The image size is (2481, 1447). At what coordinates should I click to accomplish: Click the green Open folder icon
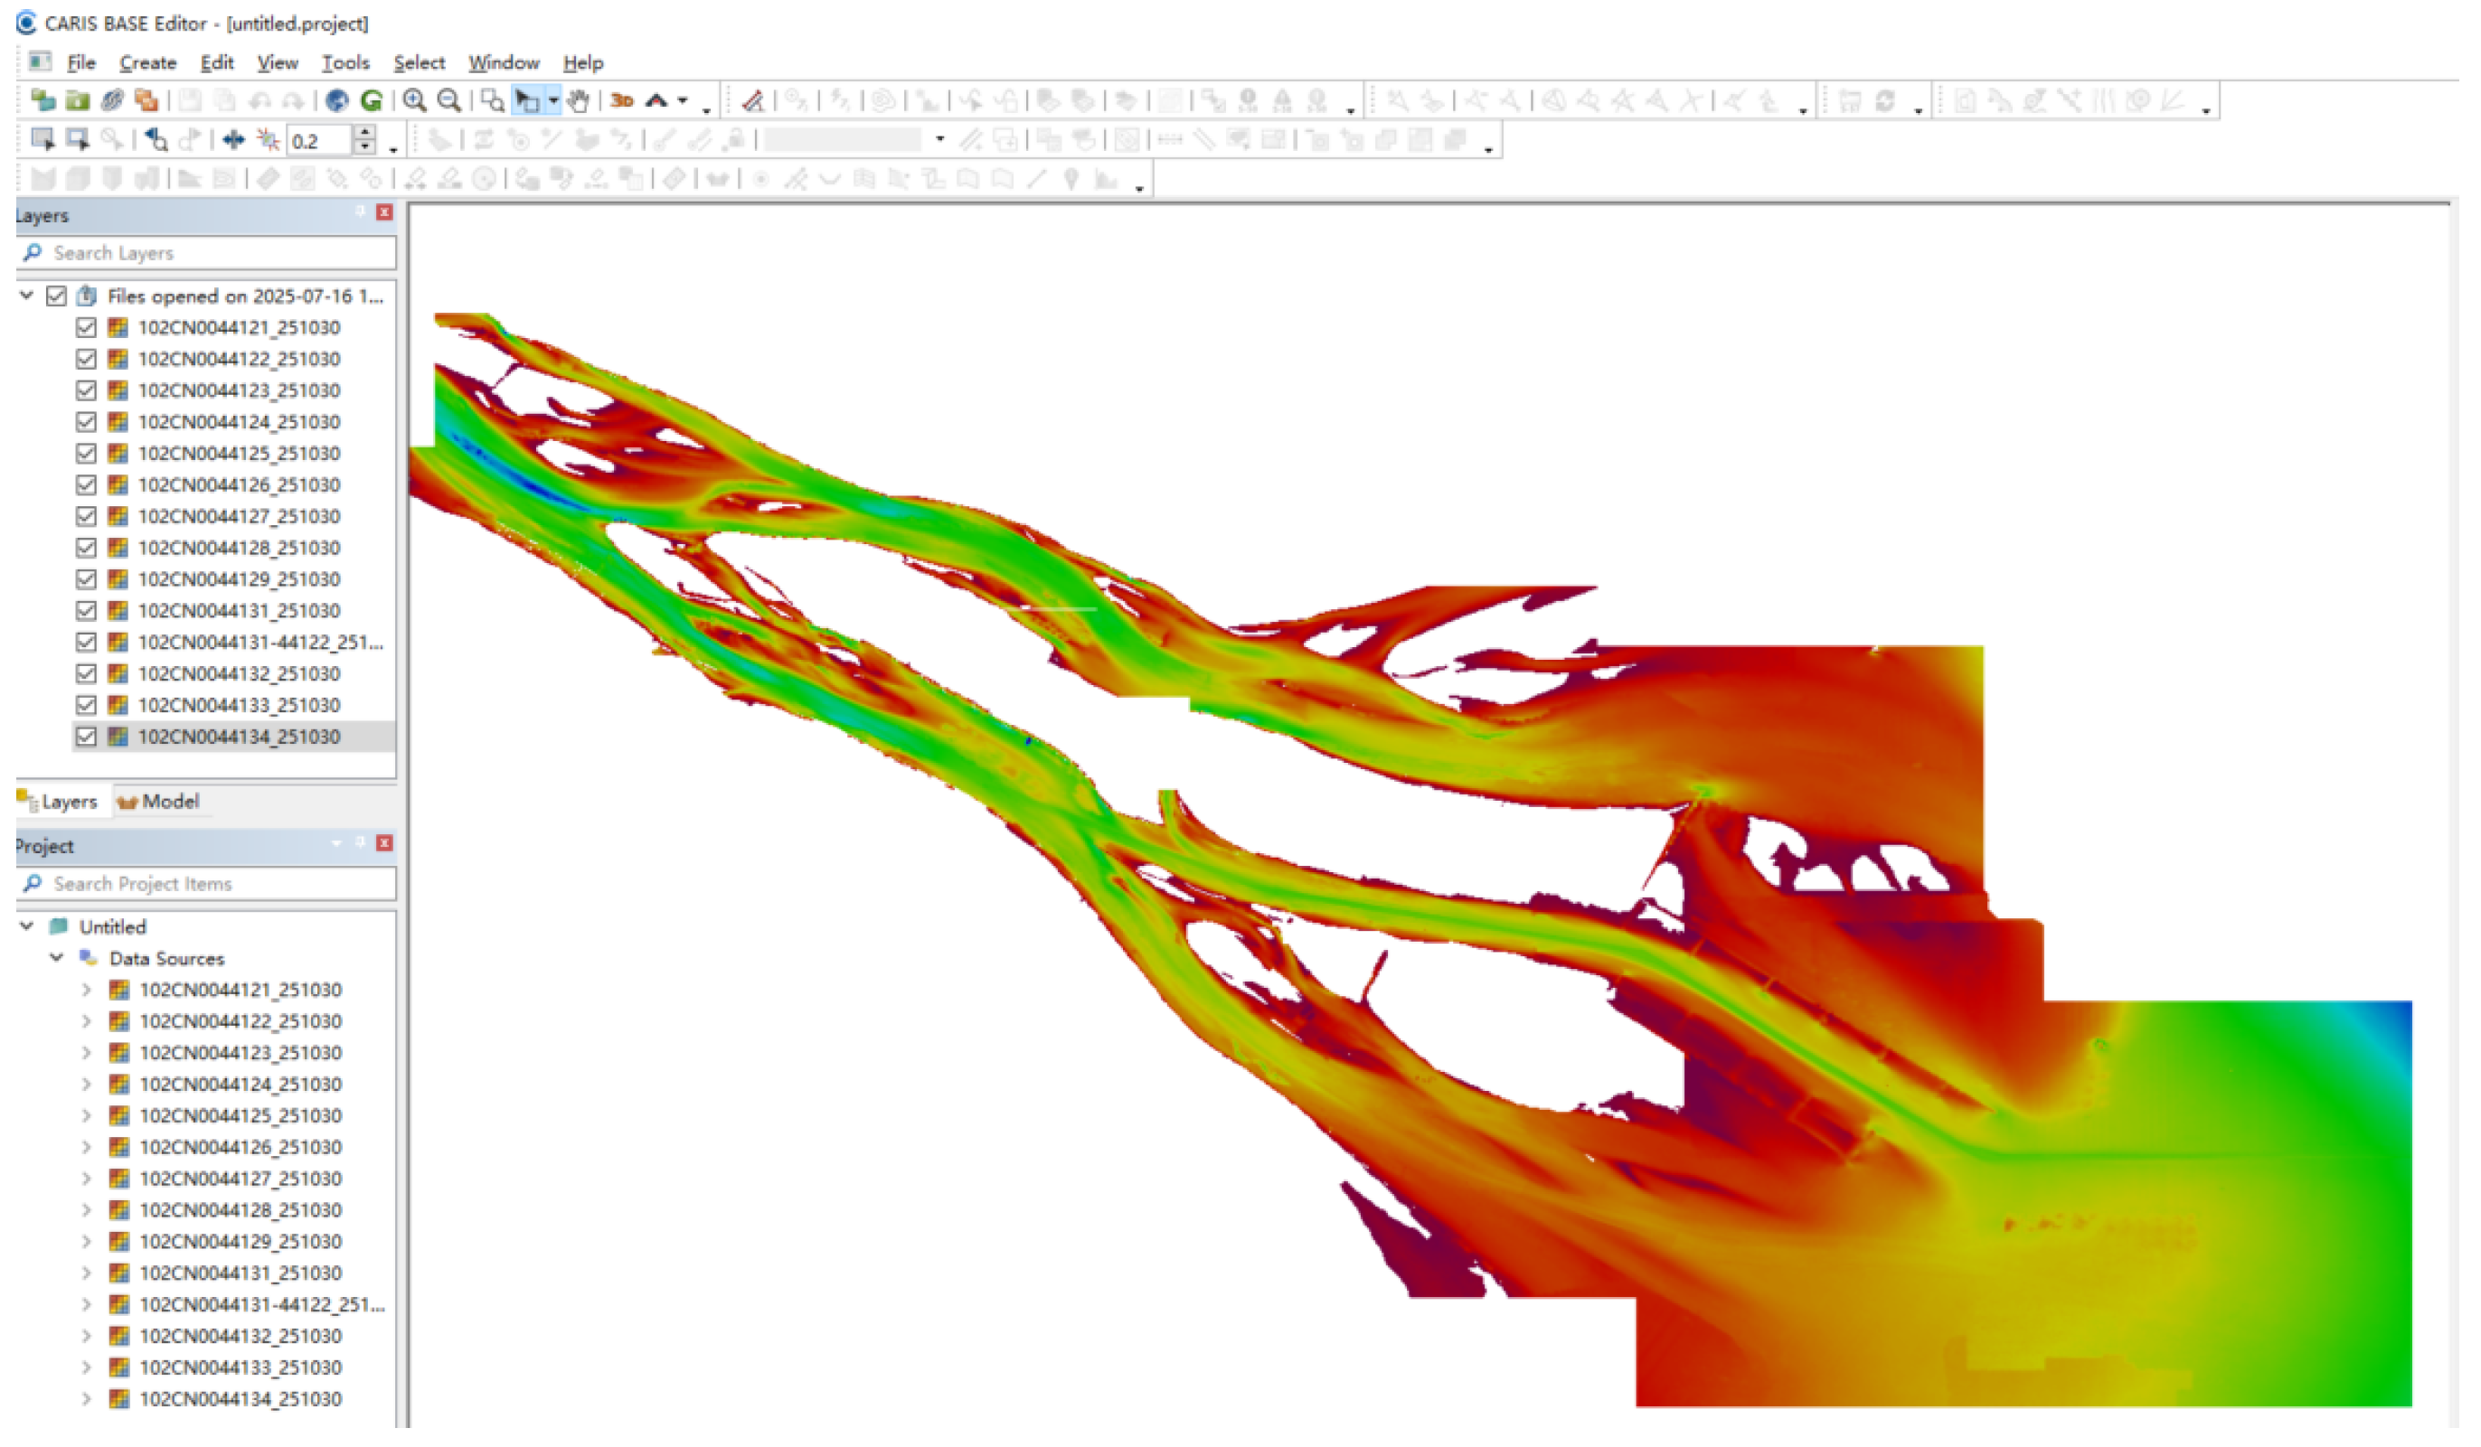click(x=77, y=100)
